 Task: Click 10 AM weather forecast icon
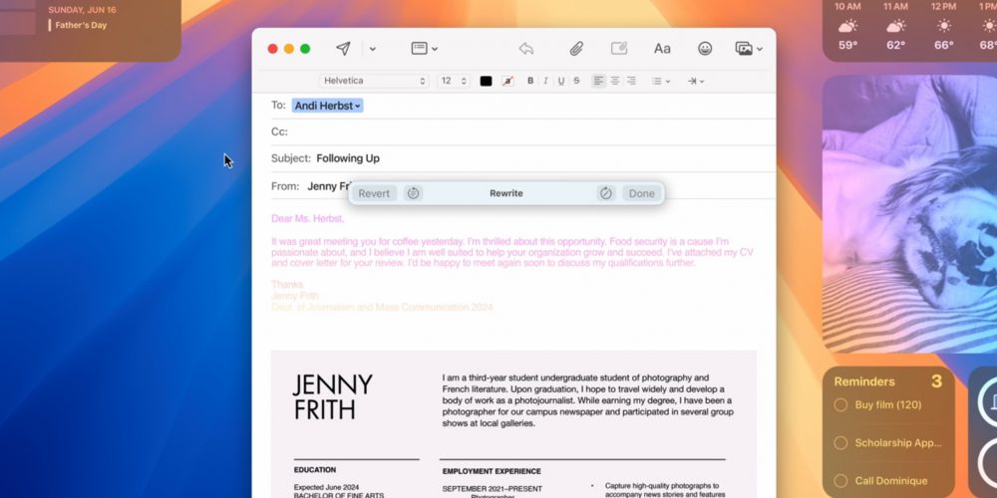847,26
